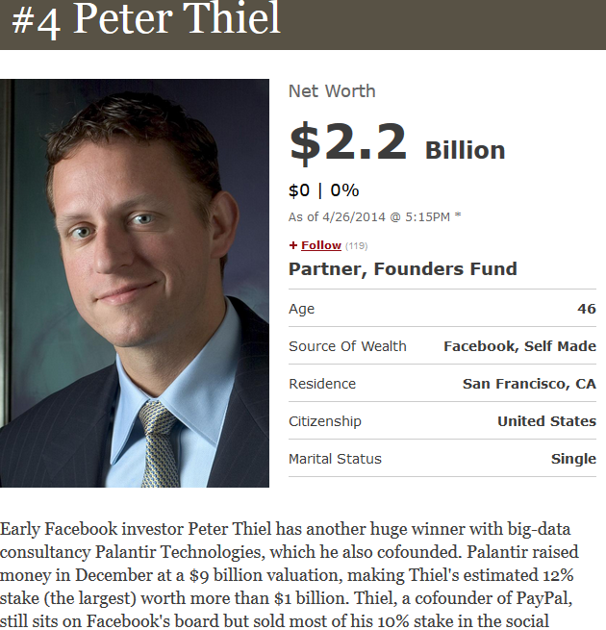Click the Partner, Founders Fund title
606x630 pixels.
(x=403, y=268)
